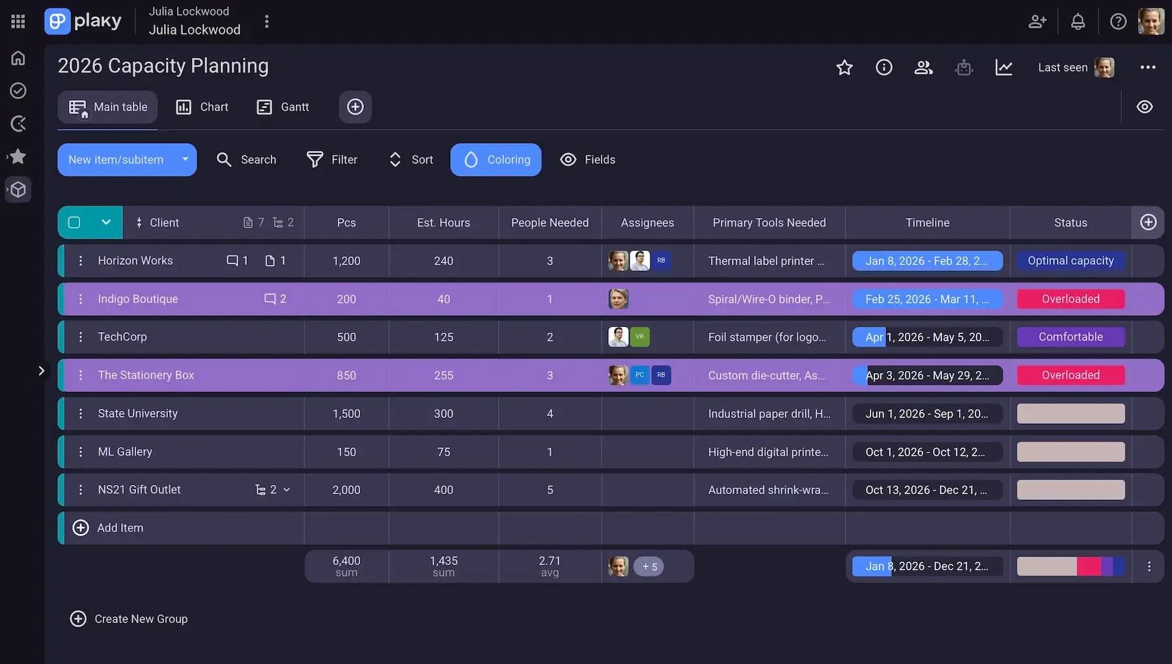Toggle the board visibility eye icon

click(1144, 107)
